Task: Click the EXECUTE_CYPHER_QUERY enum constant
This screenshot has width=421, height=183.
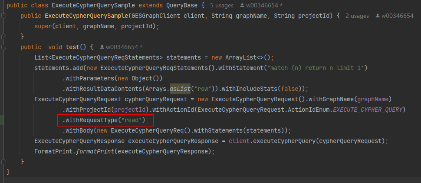Action: click(368, 110)
